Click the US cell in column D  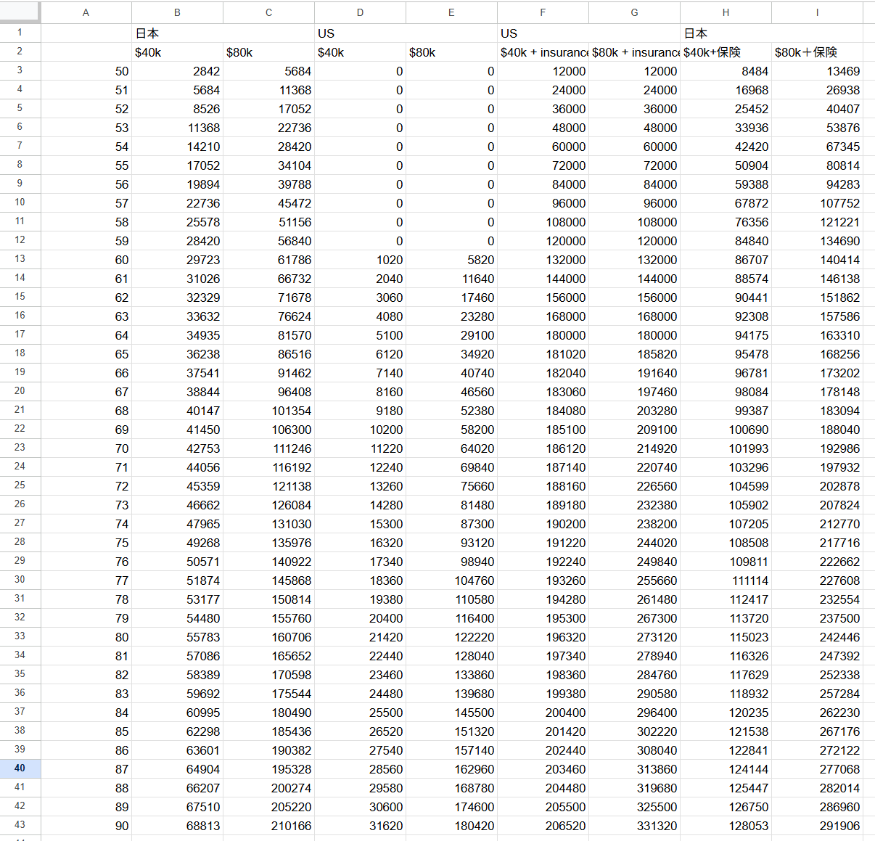coord(360,33)
